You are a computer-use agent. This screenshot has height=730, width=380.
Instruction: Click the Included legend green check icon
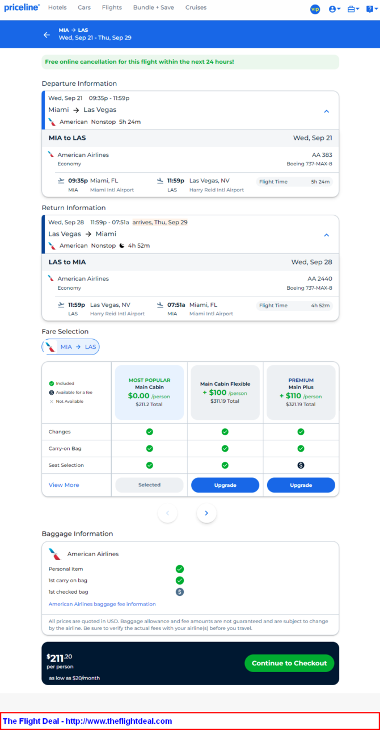pos(51,383)
